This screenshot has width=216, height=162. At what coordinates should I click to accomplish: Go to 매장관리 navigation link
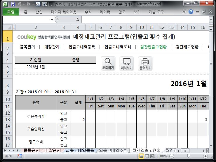point(52,47)
